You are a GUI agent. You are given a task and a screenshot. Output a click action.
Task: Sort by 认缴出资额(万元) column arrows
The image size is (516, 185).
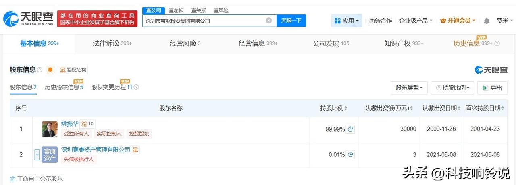tap(411, 108)
